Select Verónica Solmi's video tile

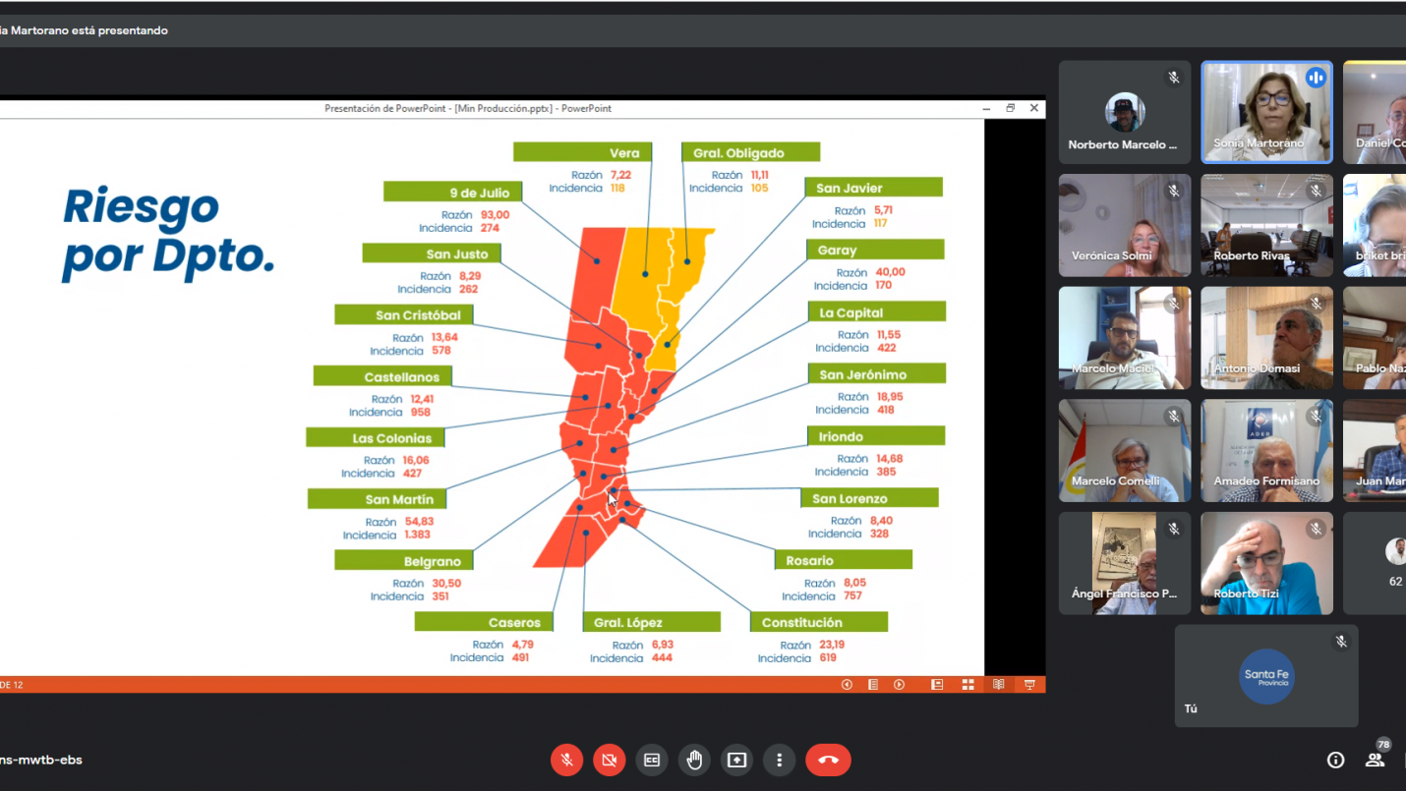pos(1125,225)
